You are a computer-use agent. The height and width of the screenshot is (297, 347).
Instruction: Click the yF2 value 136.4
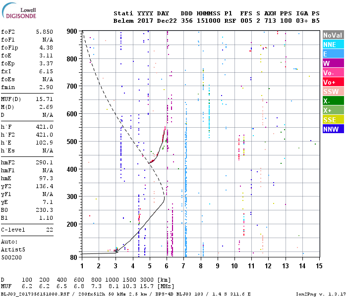point(45,186)
